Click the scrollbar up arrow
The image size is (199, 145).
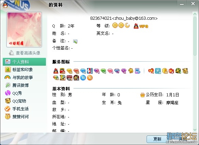coord(195,14)
